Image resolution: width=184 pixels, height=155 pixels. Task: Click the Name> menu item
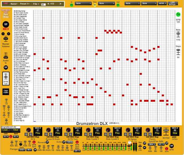tap(14, 4)
